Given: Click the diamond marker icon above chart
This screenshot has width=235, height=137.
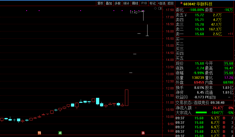Looking at the screenshot, I should point(155,8).
